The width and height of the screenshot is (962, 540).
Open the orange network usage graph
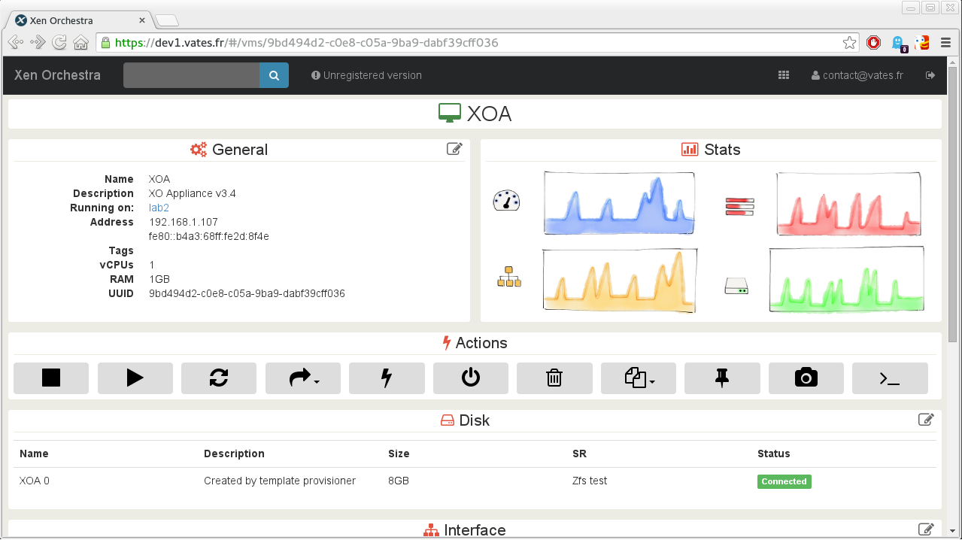point(620,280)
